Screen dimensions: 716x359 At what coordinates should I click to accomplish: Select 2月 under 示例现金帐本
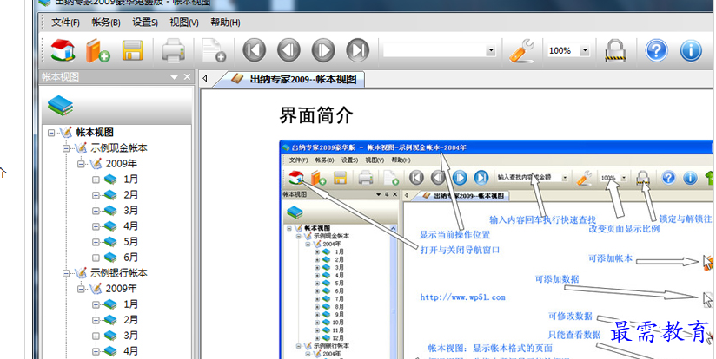[130, 195]
